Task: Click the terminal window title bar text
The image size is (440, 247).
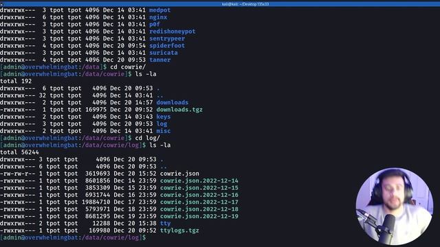Action: coord(245,4)
